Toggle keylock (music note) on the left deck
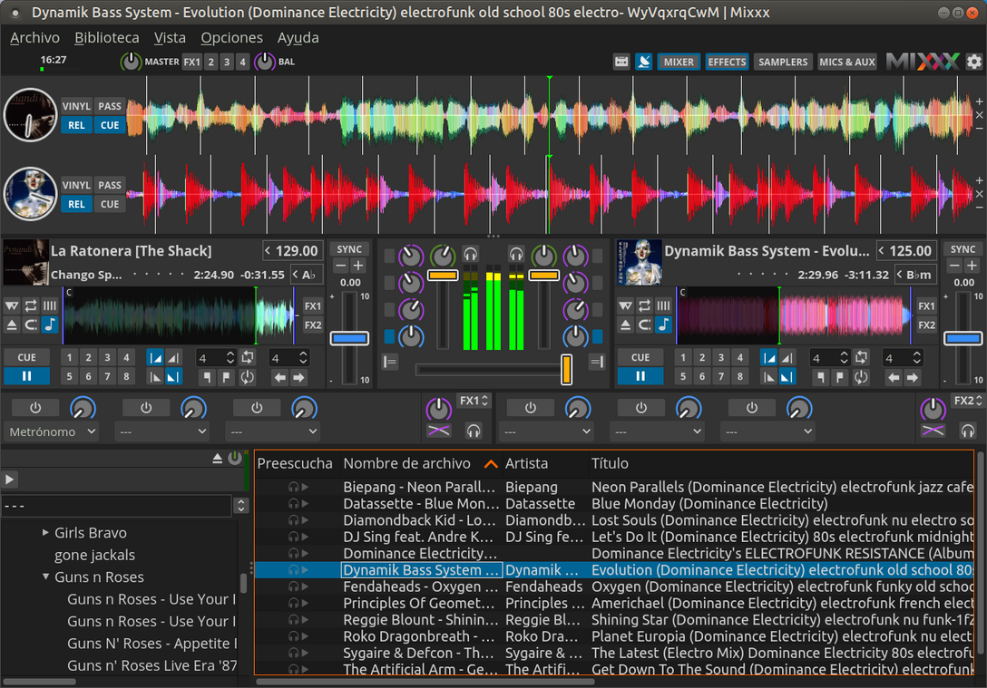Screen dimensions: 987x688 coord(49,325)
